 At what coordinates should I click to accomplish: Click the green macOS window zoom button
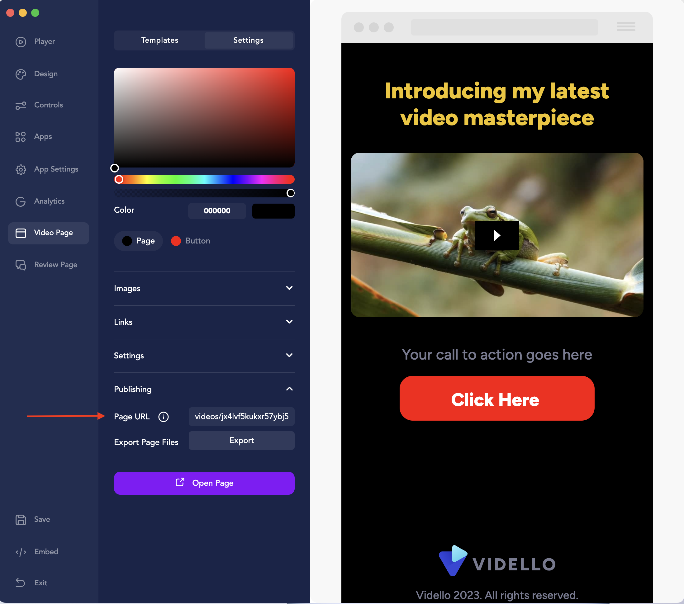(35, 13)
